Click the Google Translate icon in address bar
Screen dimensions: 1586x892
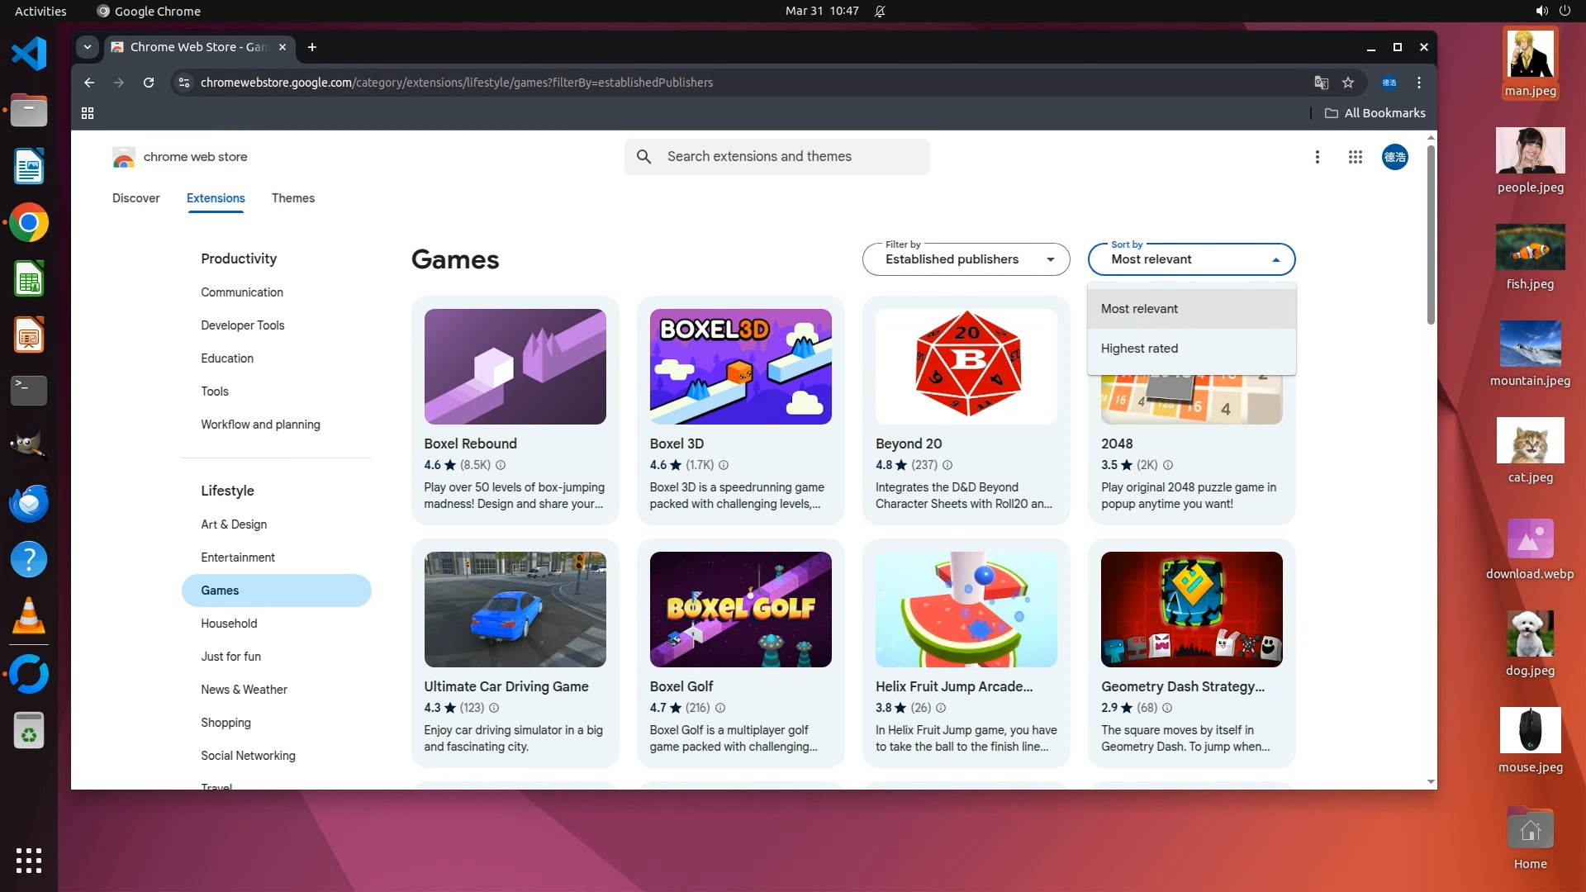pos(1321,83)
